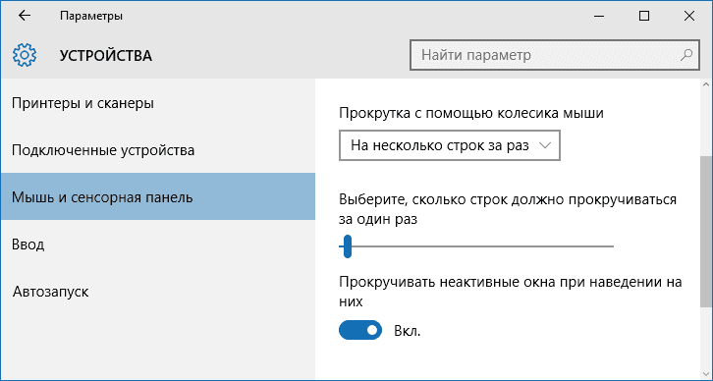Image resolution: width=713 pixels, height=381 pixels.
Task: Focus the Найти параметр search field
Action: 554,55
